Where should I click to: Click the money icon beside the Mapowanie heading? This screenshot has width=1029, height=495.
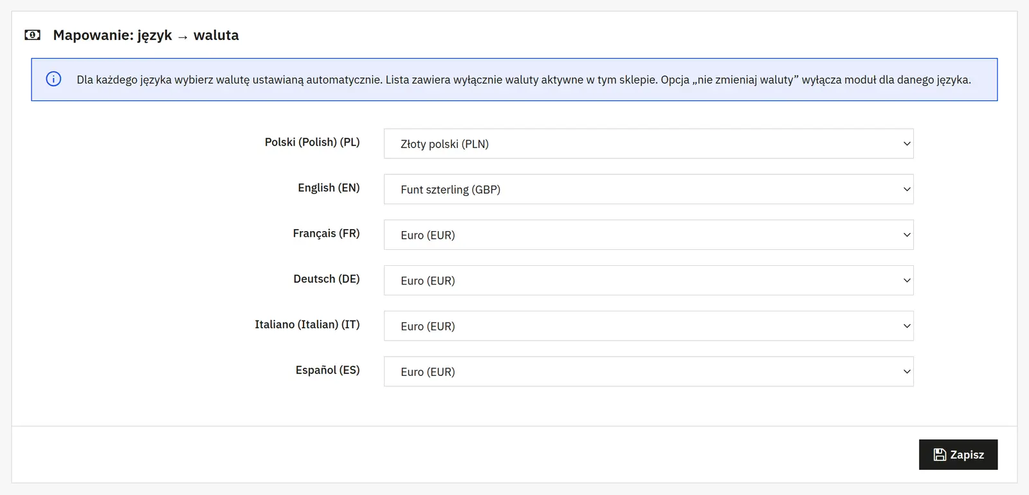pyautogui.click(x=32, y=35)
